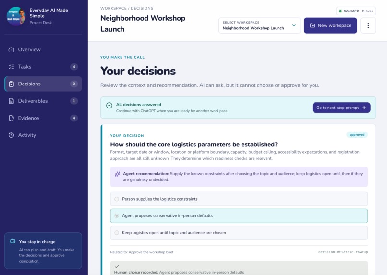Viewport: 387px width, 275px height.
Task: Click the decision-mti2tczc-r6wvup identifier
Action: [343, 252]
